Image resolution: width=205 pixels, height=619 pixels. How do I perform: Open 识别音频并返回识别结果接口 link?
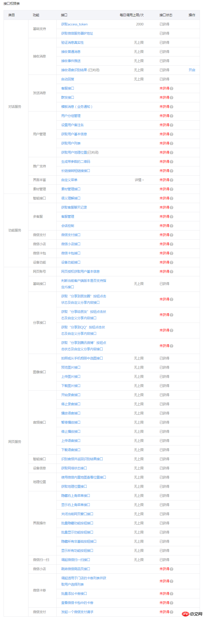82,459
